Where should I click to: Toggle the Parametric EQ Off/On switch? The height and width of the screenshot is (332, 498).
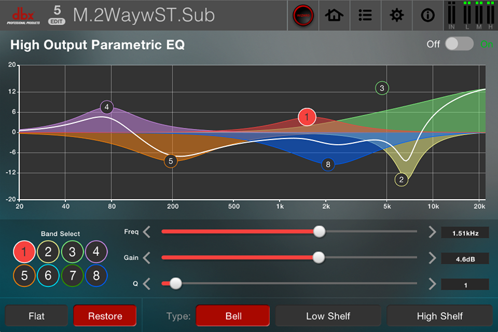tap(459, 44)
